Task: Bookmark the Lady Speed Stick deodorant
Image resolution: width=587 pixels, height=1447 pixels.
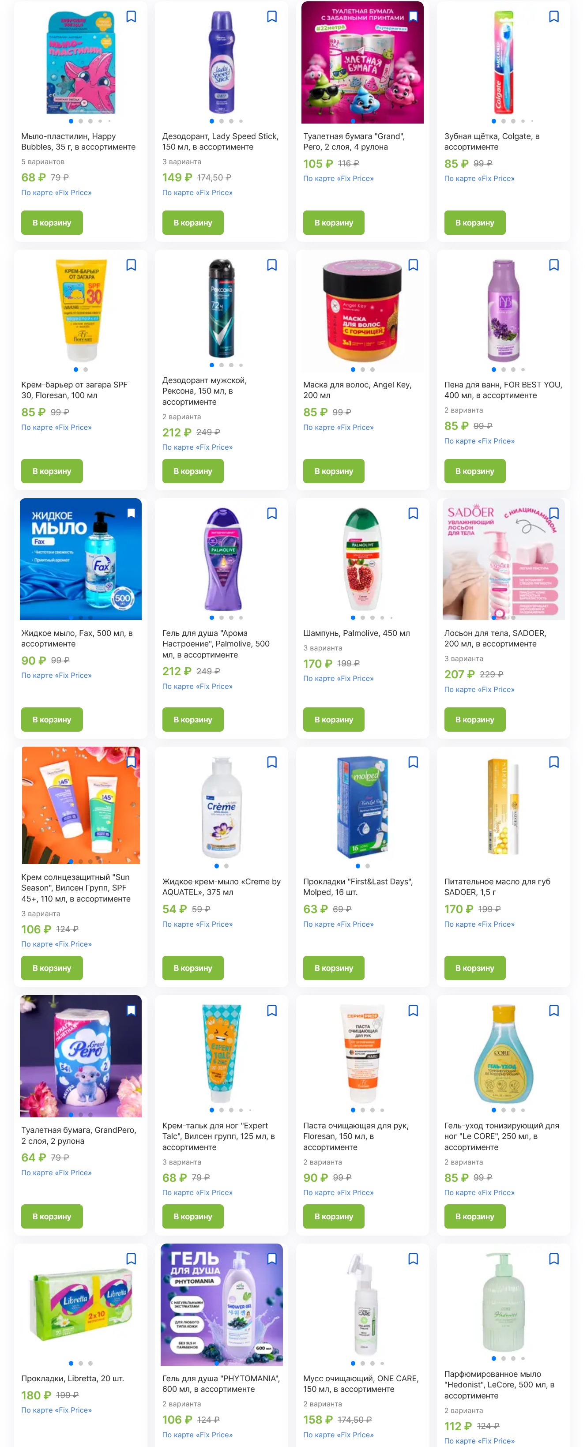Action: tap(272, 17)
